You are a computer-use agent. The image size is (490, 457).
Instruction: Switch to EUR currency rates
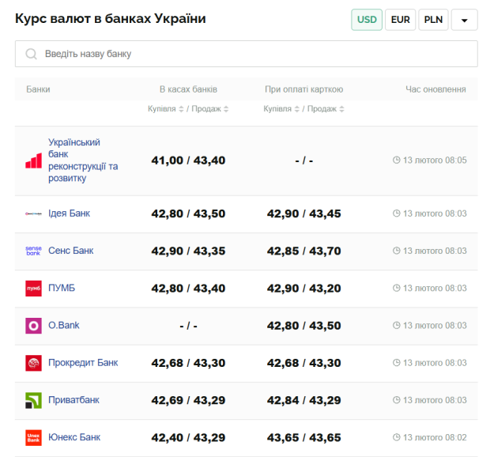[x=400, y=20]
